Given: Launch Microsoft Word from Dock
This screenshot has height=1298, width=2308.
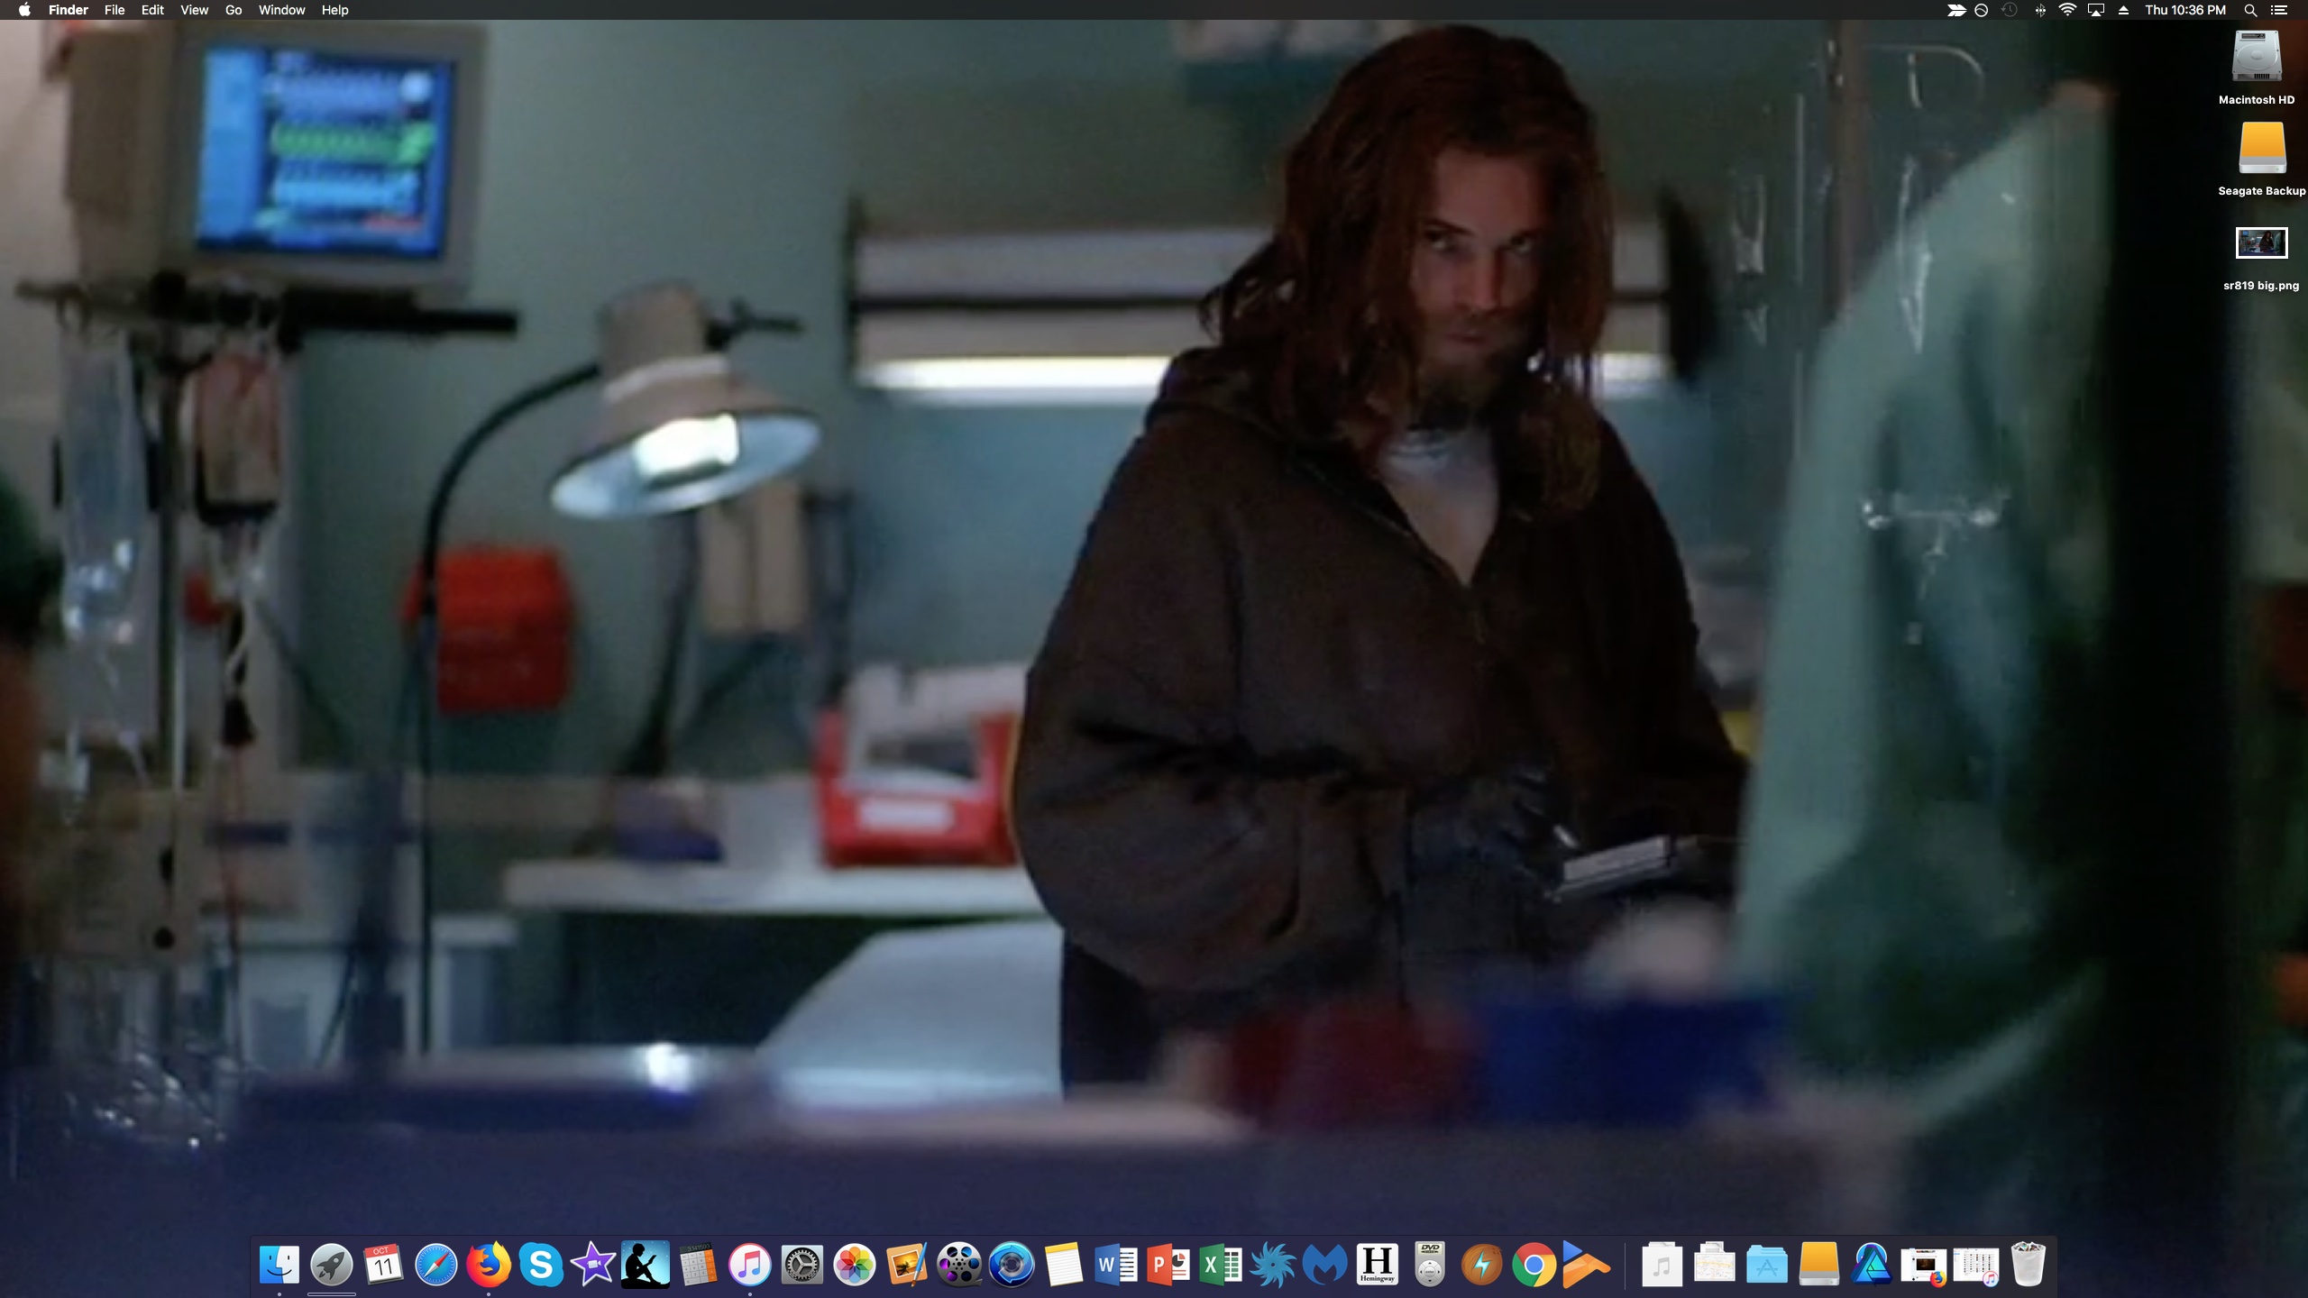Looking at the screenshot, I should (x=1116, y=1265).
